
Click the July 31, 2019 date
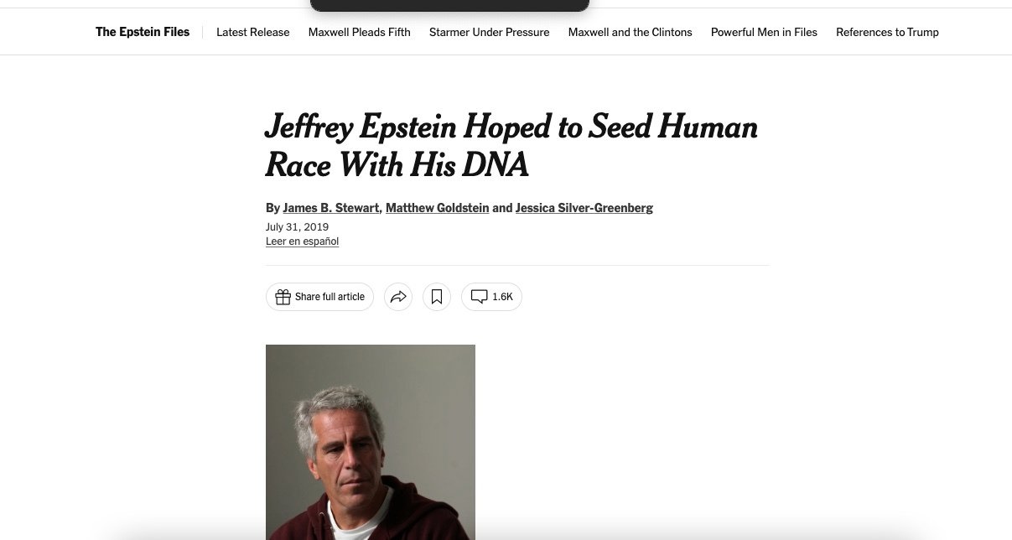click(x=297, y=227)
